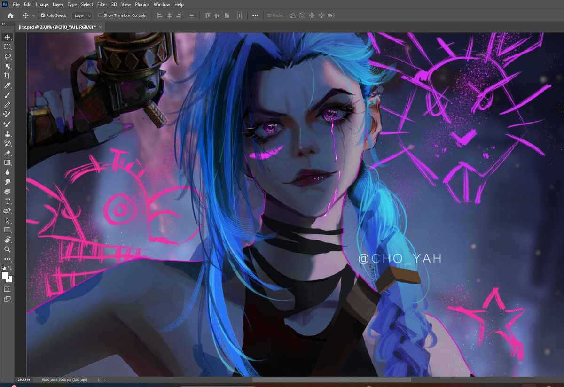Open the Select menu
Image resolution: width=564 pixels, height=387 pixels.
[87, 4]
